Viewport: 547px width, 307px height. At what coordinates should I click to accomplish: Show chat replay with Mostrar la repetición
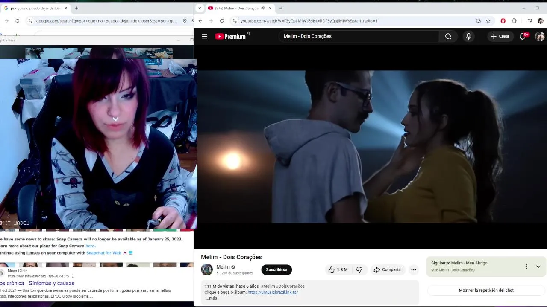tap(486, 290)
